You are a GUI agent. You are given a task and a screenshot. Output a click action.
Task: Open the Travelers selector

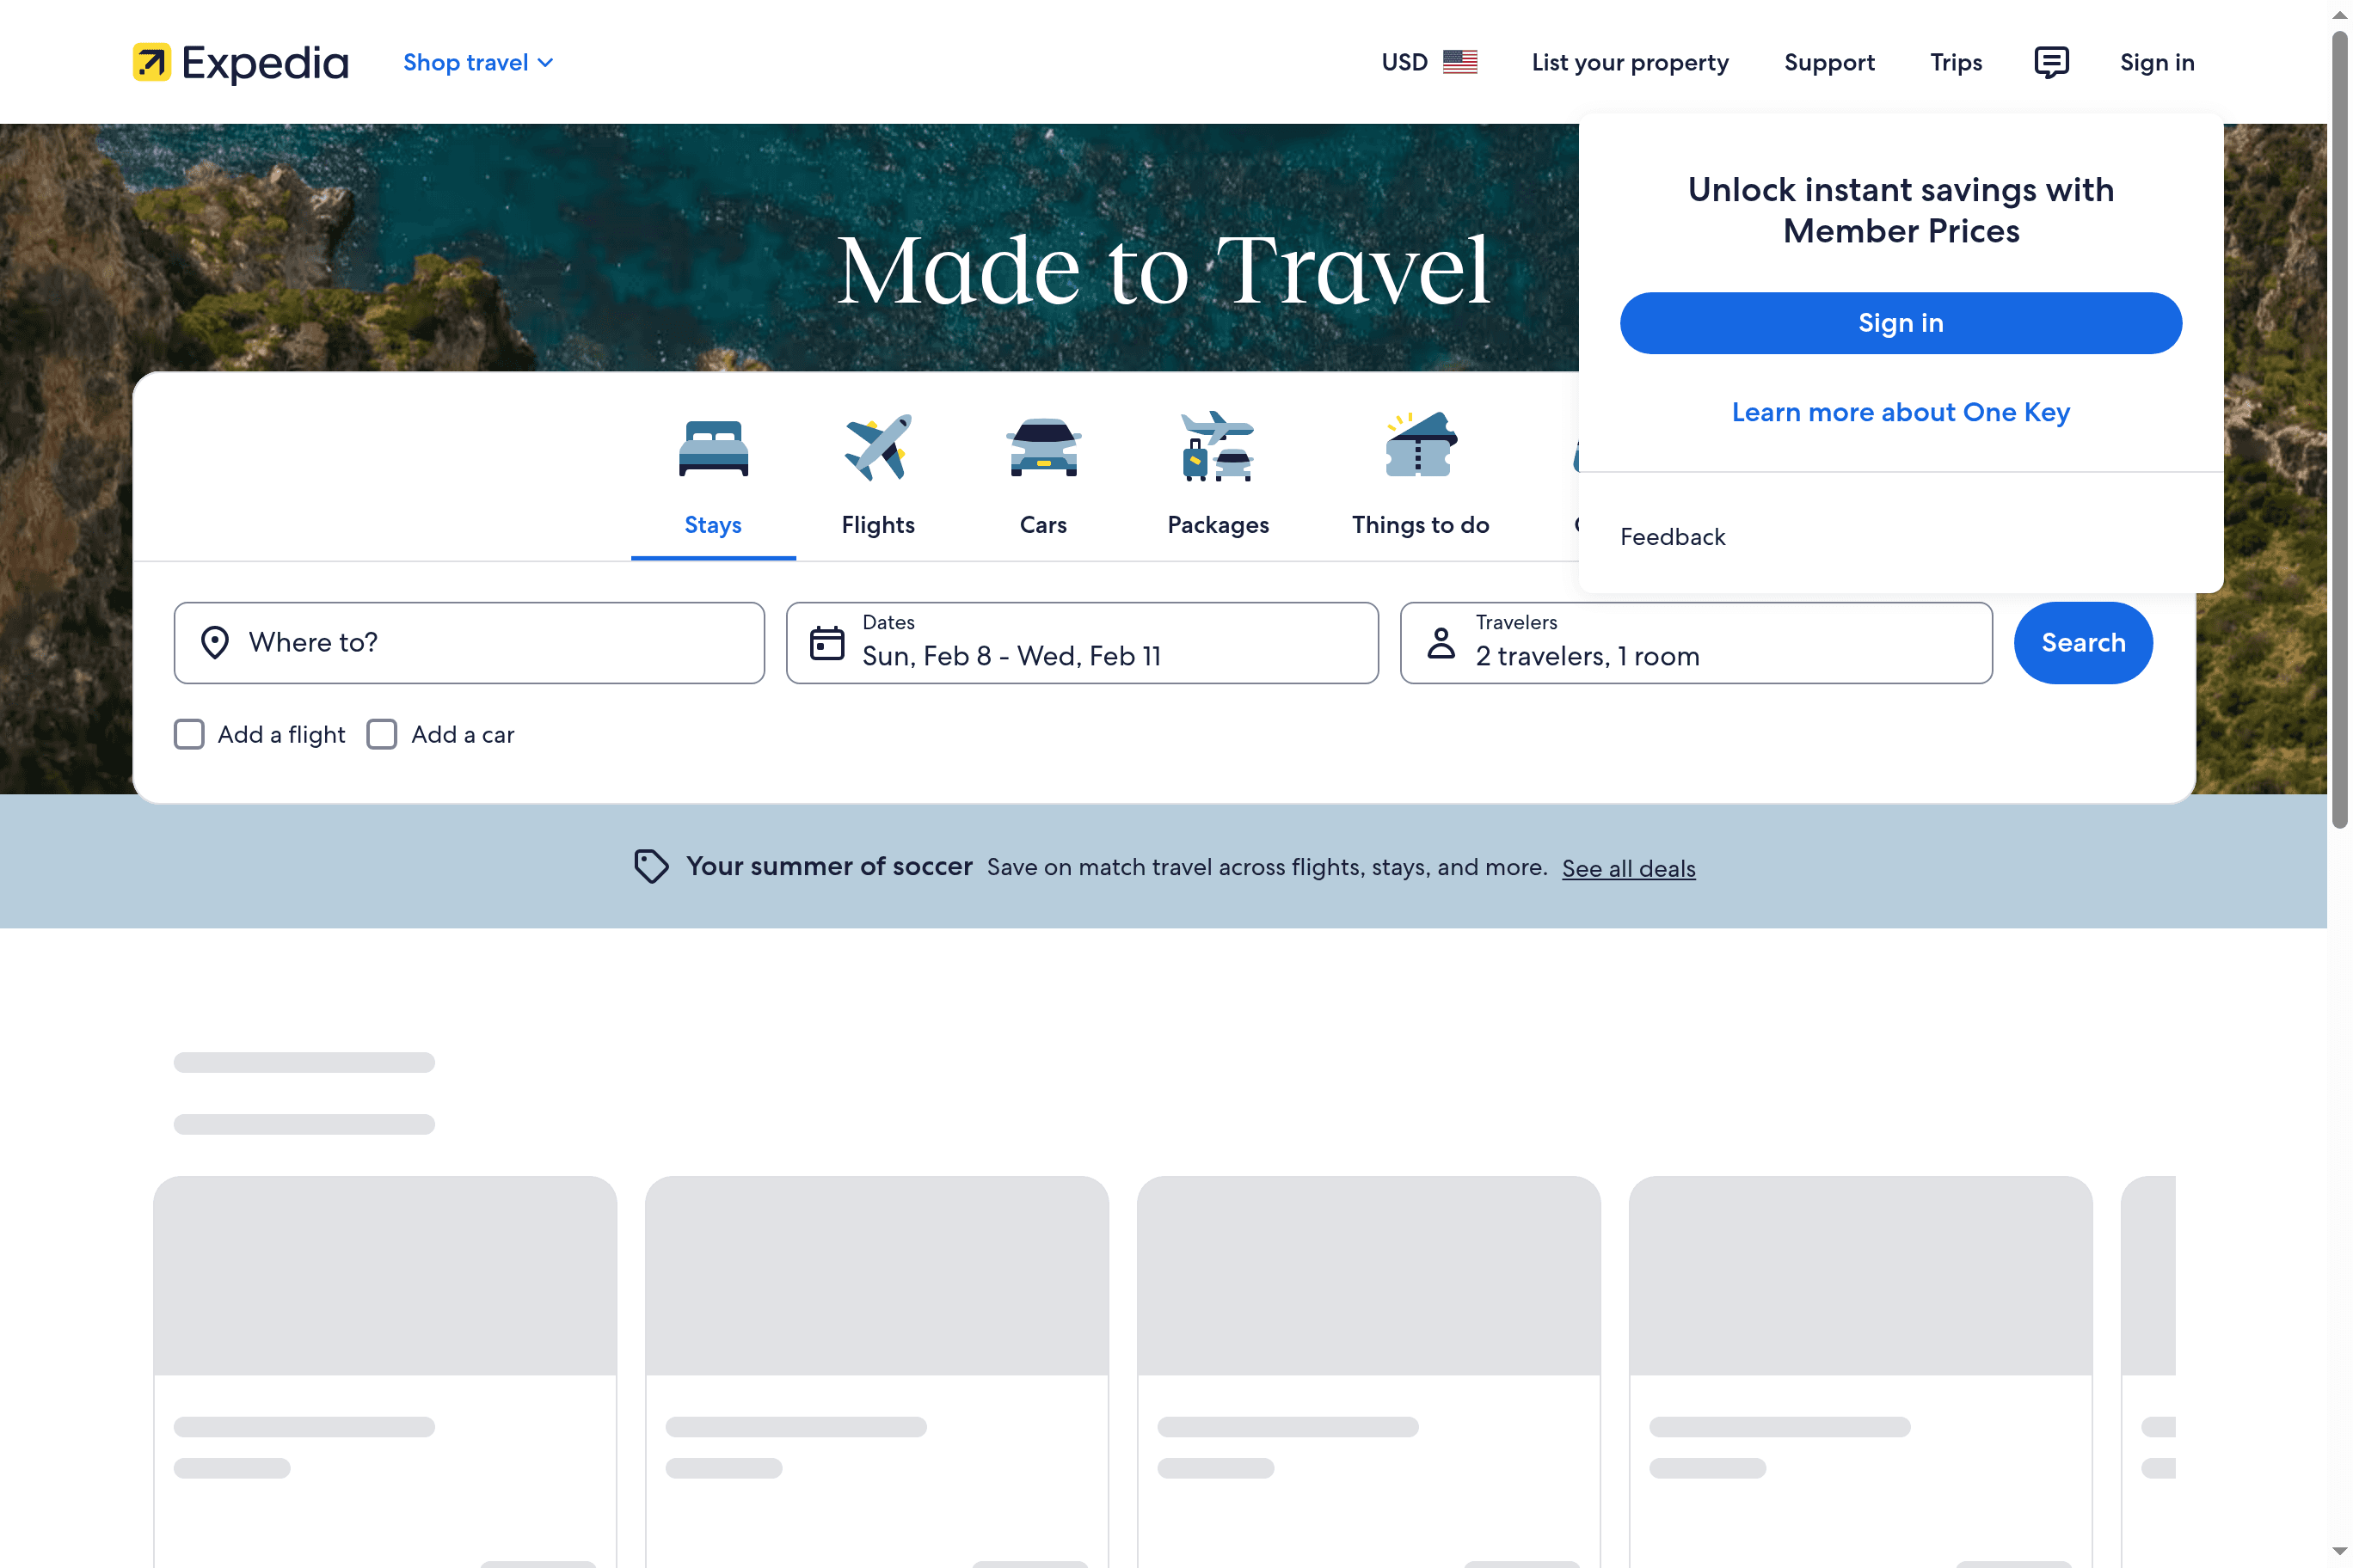1695,643
